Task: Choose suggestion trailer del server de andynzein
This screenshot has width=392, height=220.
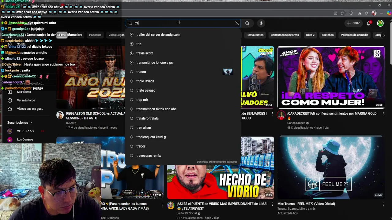Action: pos(183,35)
